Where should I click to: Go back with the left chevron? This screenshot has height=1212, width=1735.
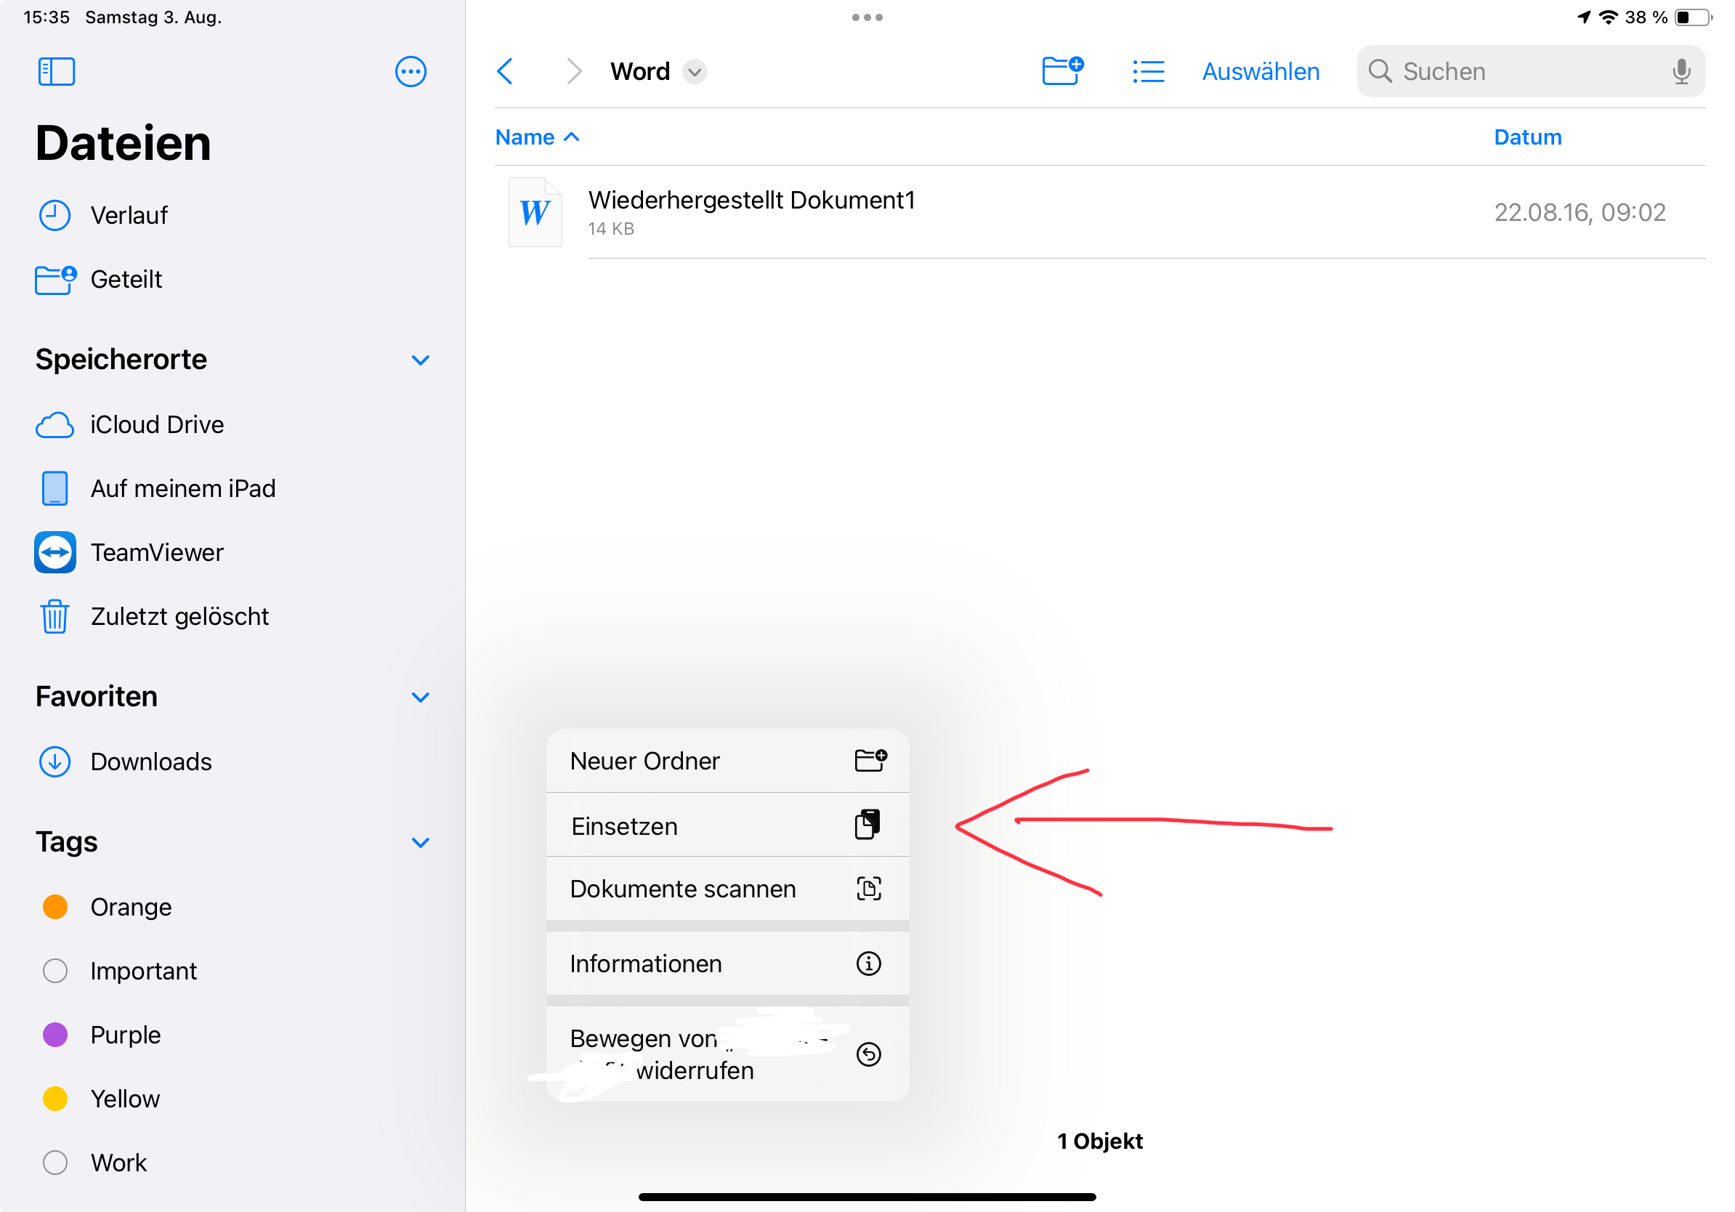pyautogui.click(x=506, y=72)
